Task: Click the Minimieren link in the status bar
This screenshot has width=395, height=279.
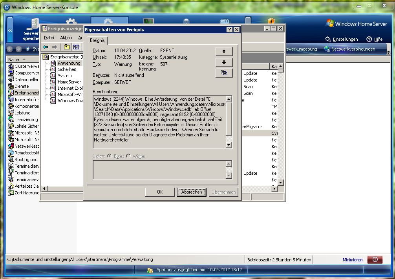Action: point(353,260)
